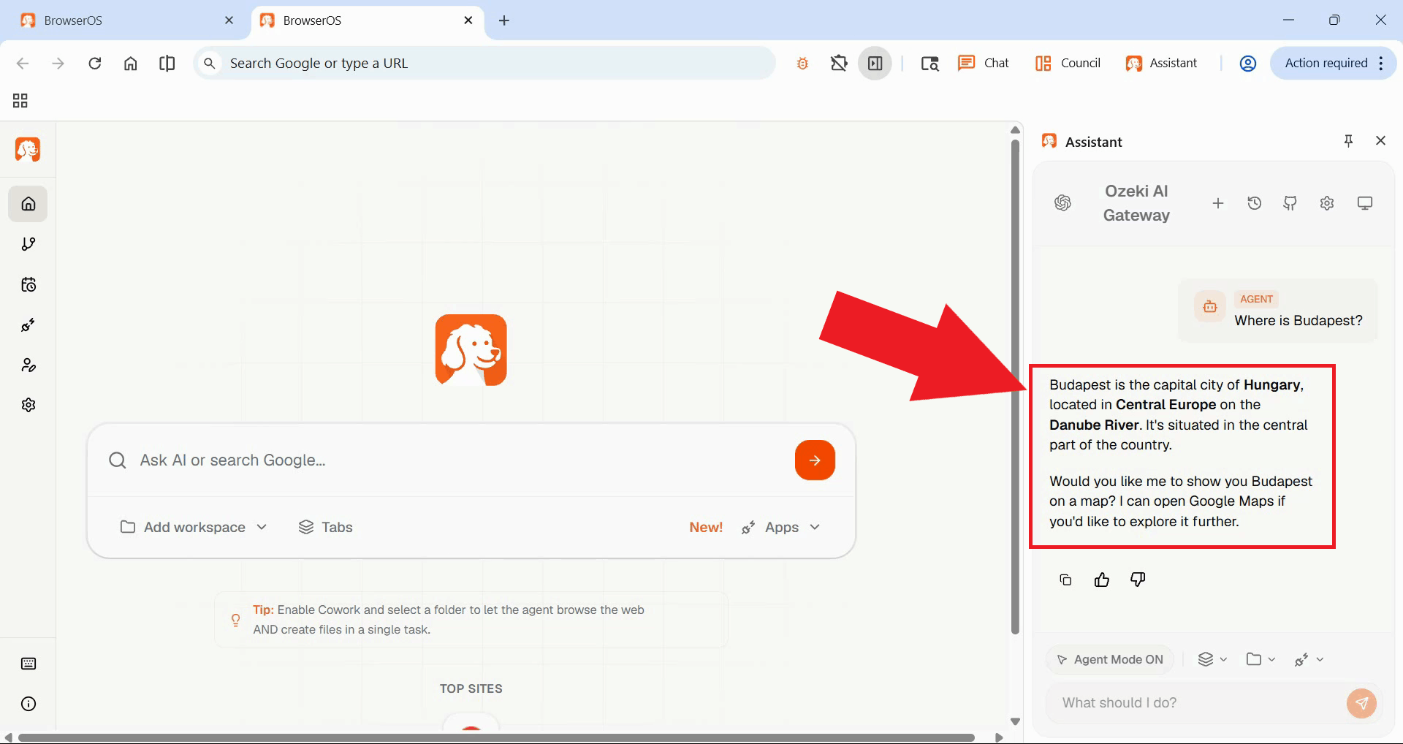Expand the Apps dropdown
Screen dimensions: 1403x744
(x=782, y=527)
